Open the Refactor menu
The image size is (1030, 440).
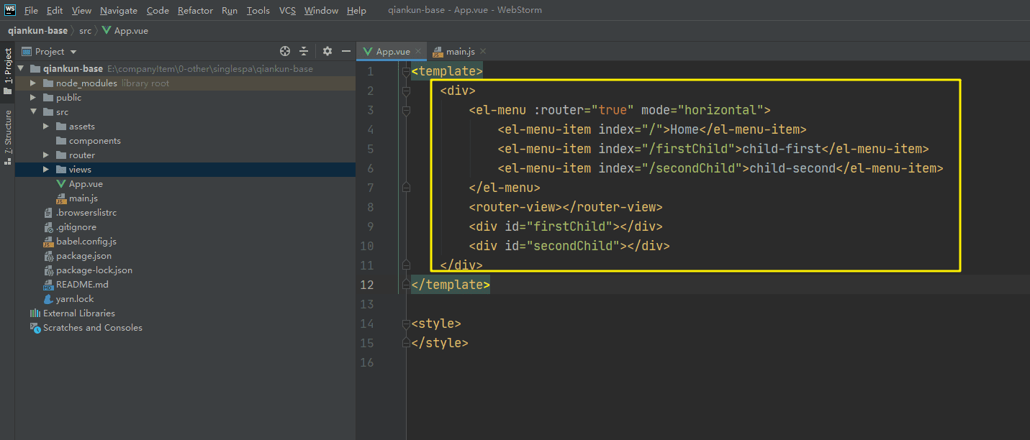point(195,10)
